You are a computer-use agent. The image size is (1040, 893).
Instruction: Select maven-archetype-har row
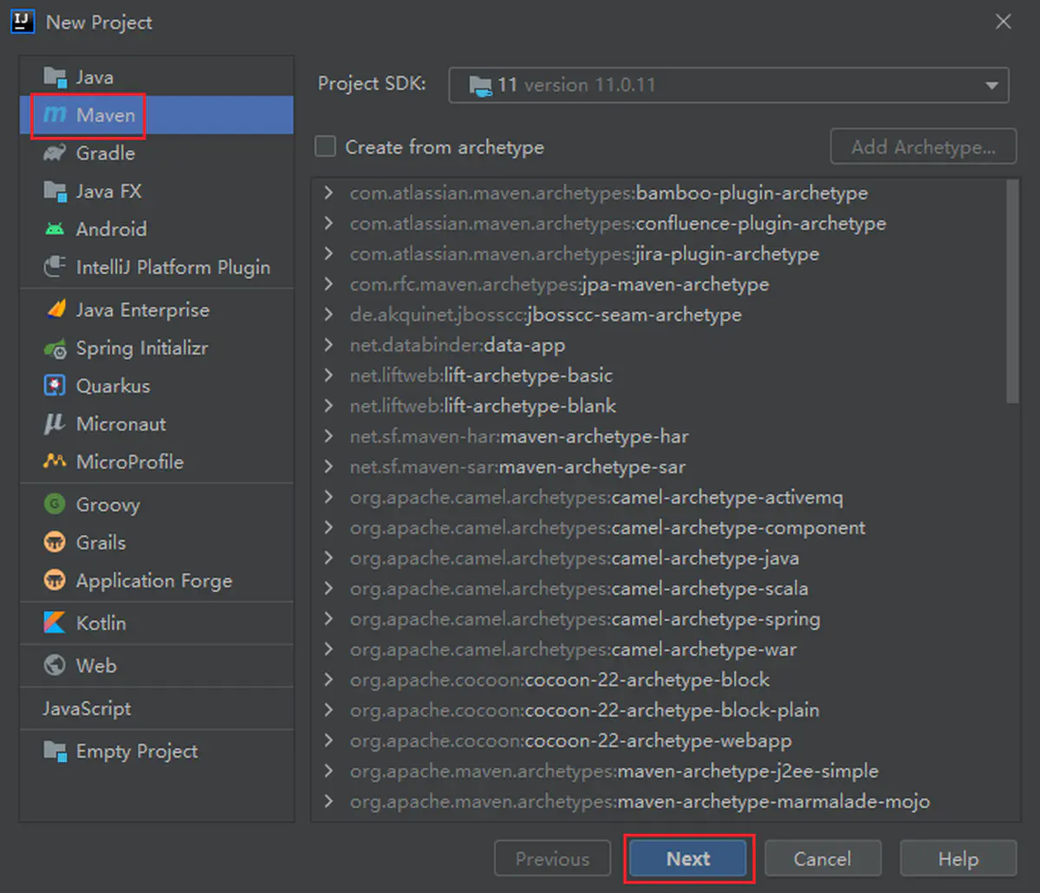[659, 436]
